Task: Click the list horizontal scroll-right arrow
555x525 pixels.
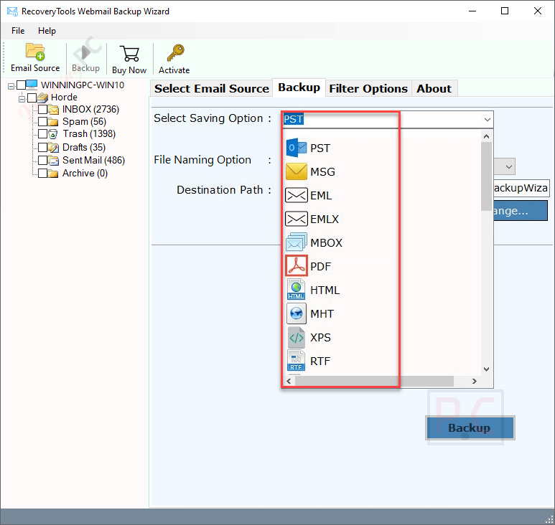Action: click(475, 381)
